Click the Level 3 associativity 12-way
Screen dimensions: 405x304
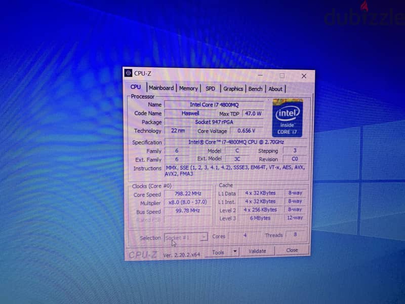coord(295,218)
